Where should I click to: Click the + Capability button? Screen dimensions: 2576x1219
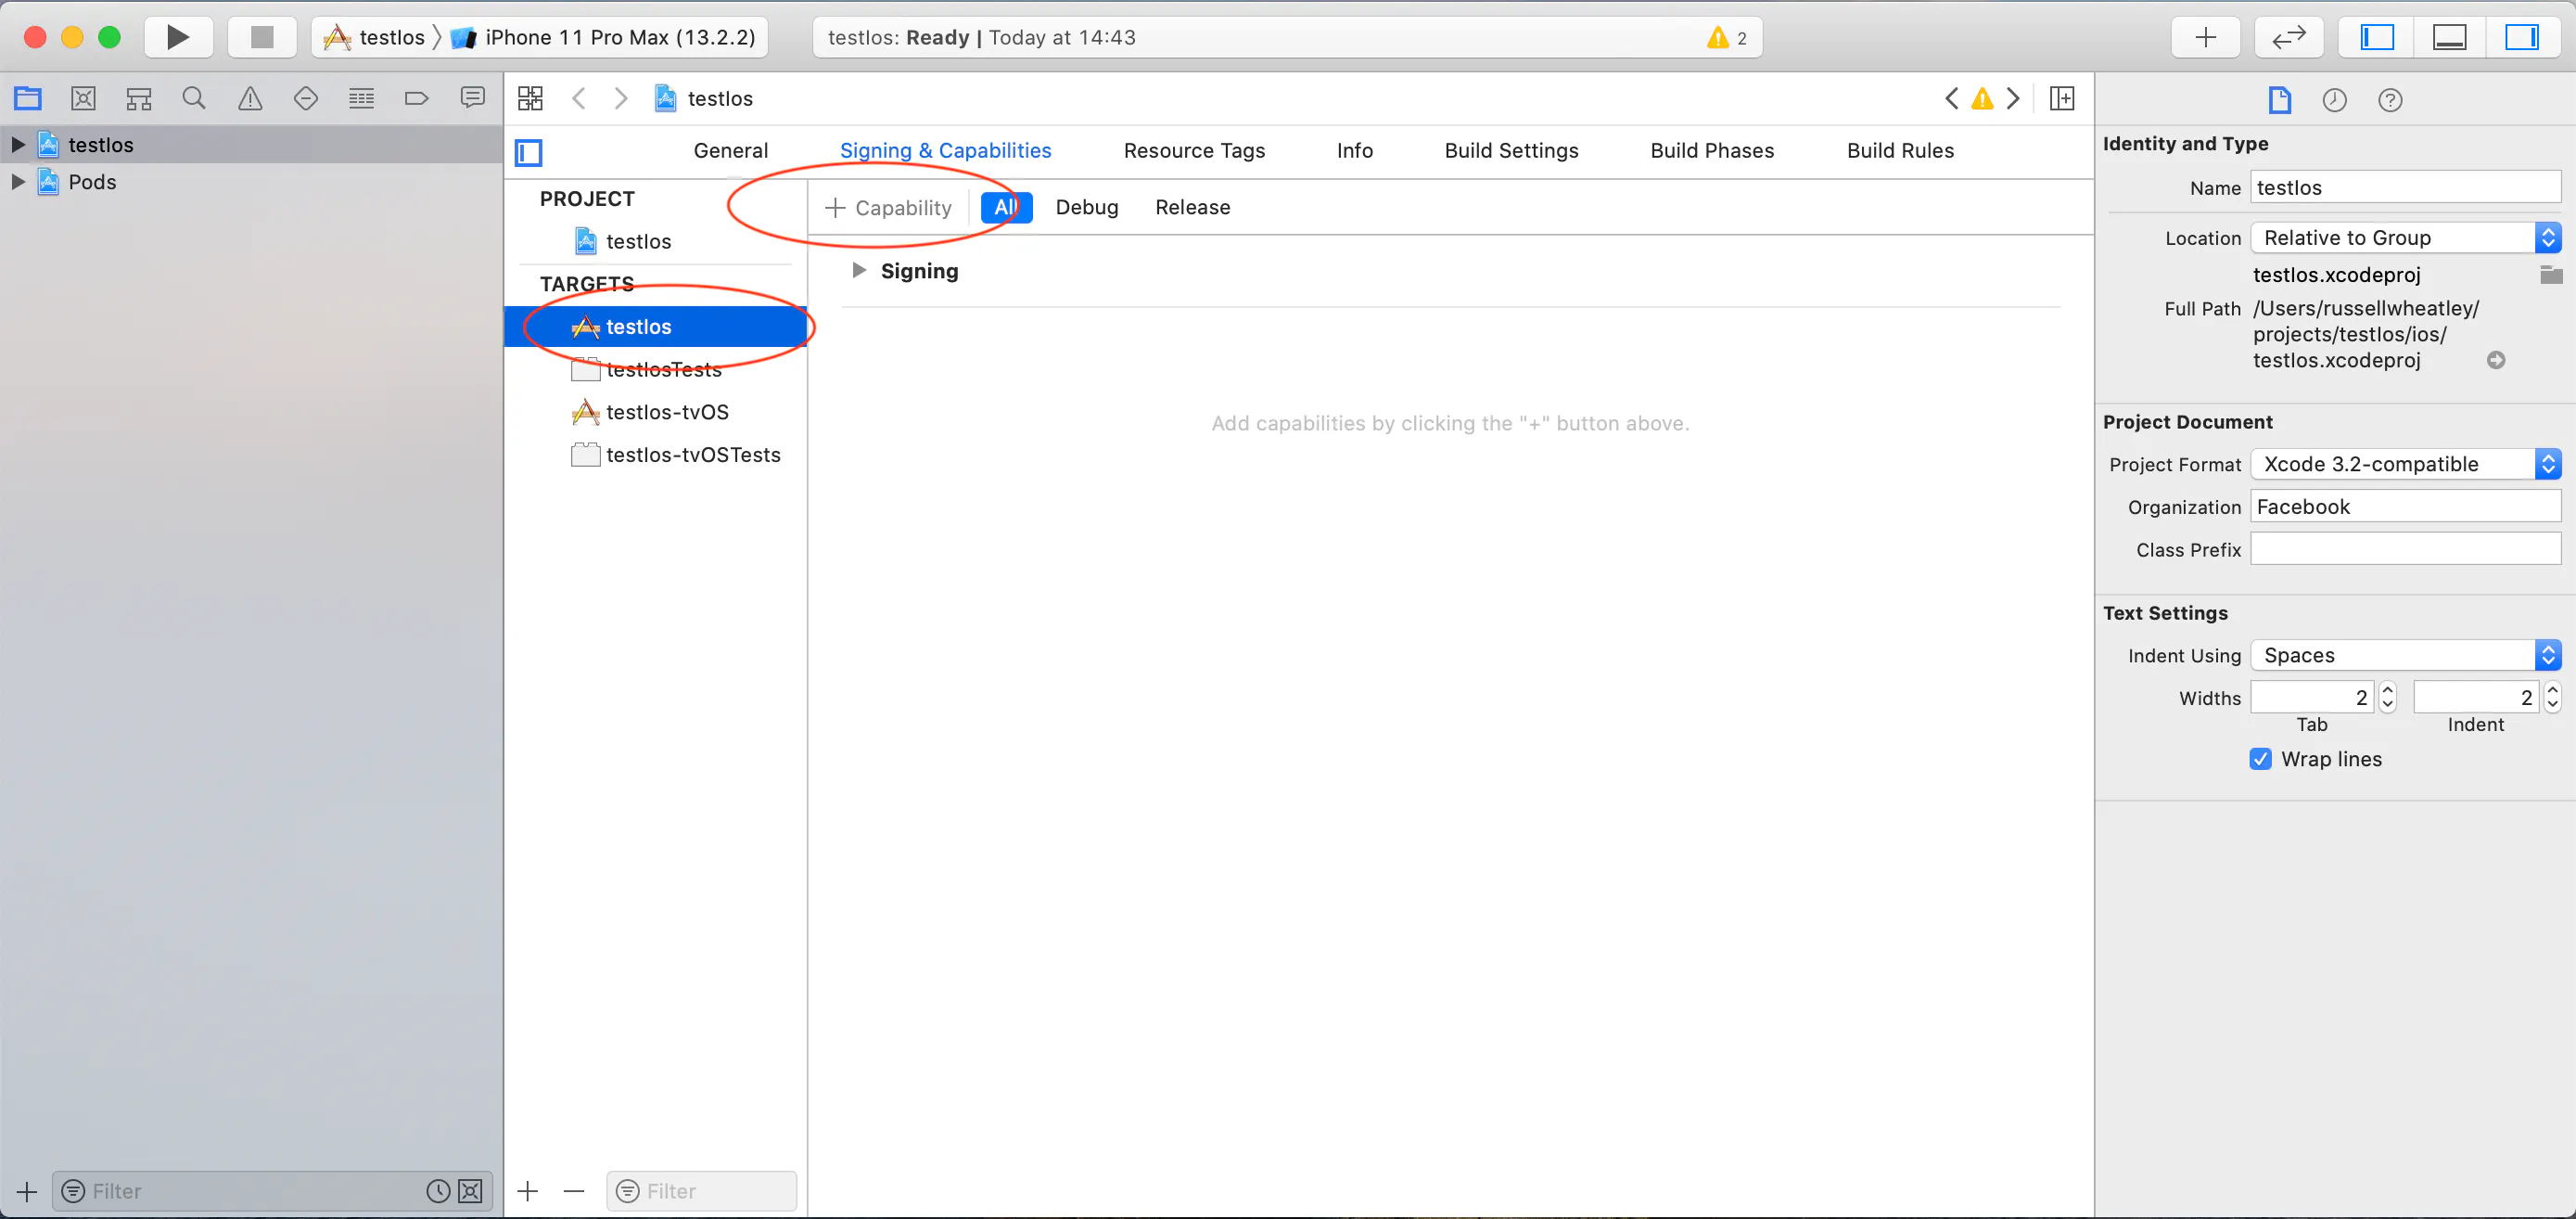point(888,207)
